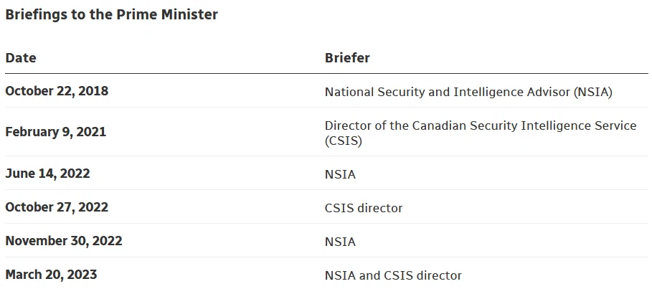Click the '(CSIS)' abbreviation text
Screen dimensions: 652x294
344,141
